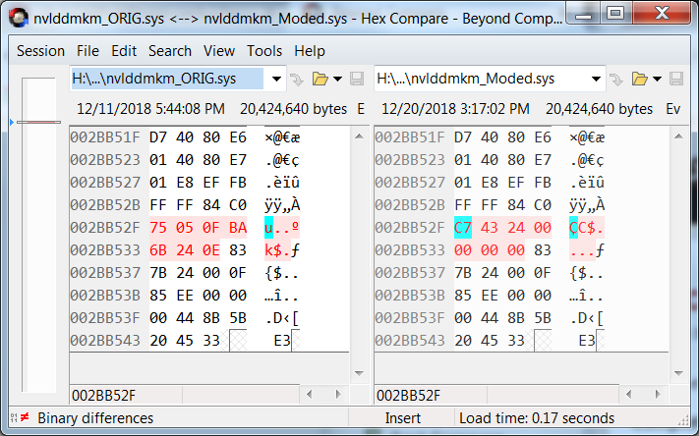Open the File menu

(x=87, y=51)
